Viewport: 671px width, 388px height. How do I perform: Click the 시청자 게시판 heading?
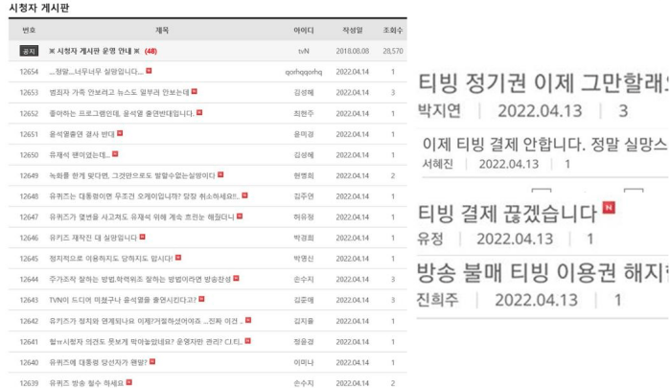tap(39, 8)
